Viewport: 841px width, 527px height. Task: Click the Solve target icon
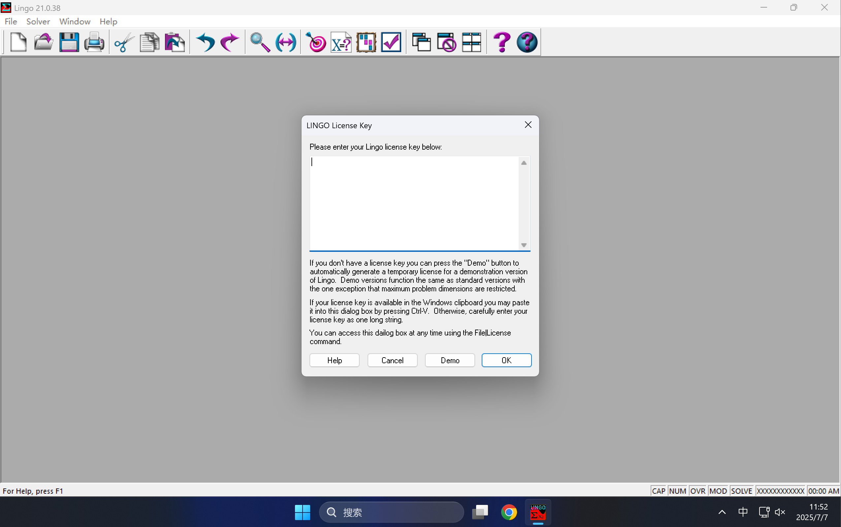point(316,42)
